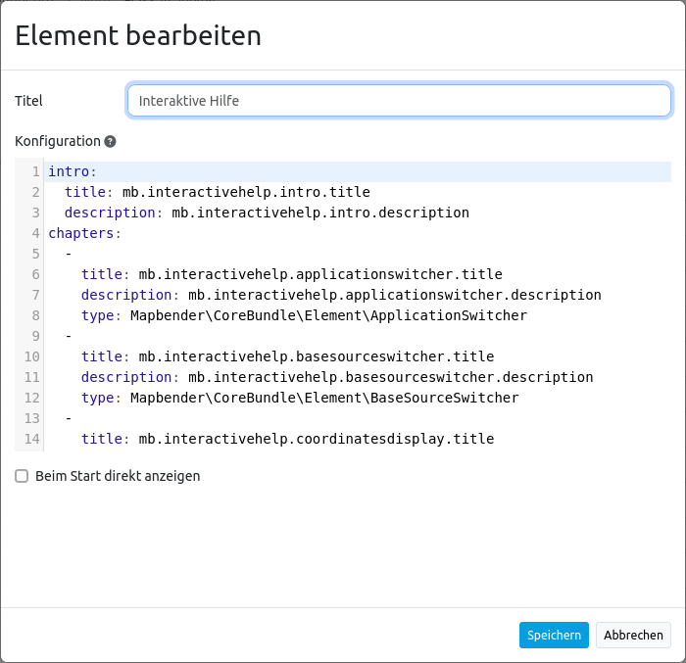The height and width of the screenshot is (663, 686).
Task: Place the cursor on the chapters: line
Action: [x=84, y=233]
